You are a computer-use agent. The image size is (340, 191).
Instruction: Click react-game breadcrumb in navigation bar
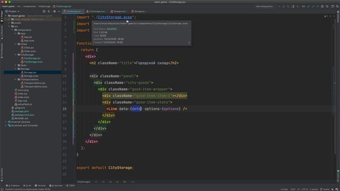coord(8,6)
